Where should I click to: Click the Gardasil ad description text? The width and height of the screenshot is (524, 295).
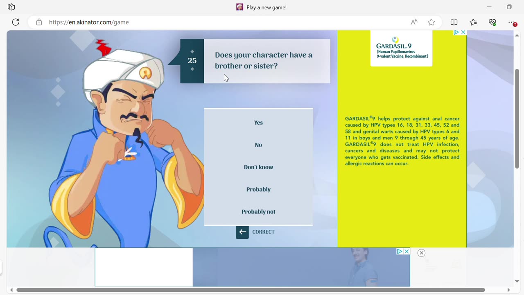click(402, 141)
